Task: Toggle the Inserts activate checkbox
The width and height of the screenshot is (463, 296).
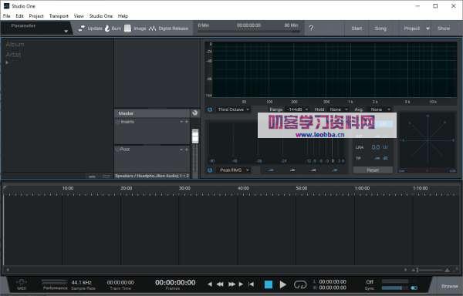Action: (117, 122)
